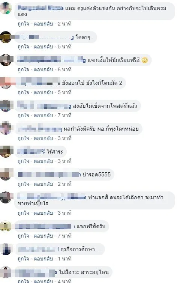Click top commenter's avatar near แหม ครูแต่งตัว
The width and height of the screenshot is (177, 283).
click(x=6, y=8)
